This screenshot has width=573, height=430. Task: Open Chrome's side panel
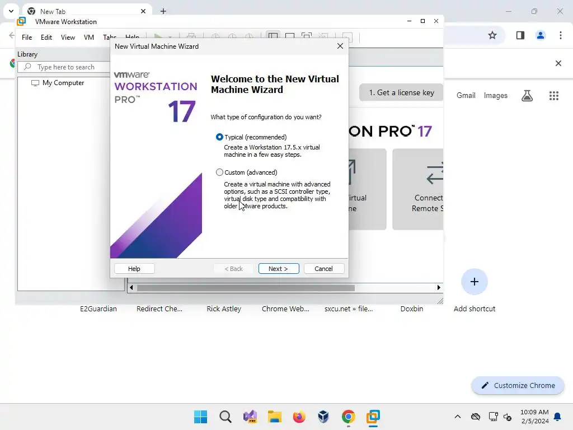(520, 35)
